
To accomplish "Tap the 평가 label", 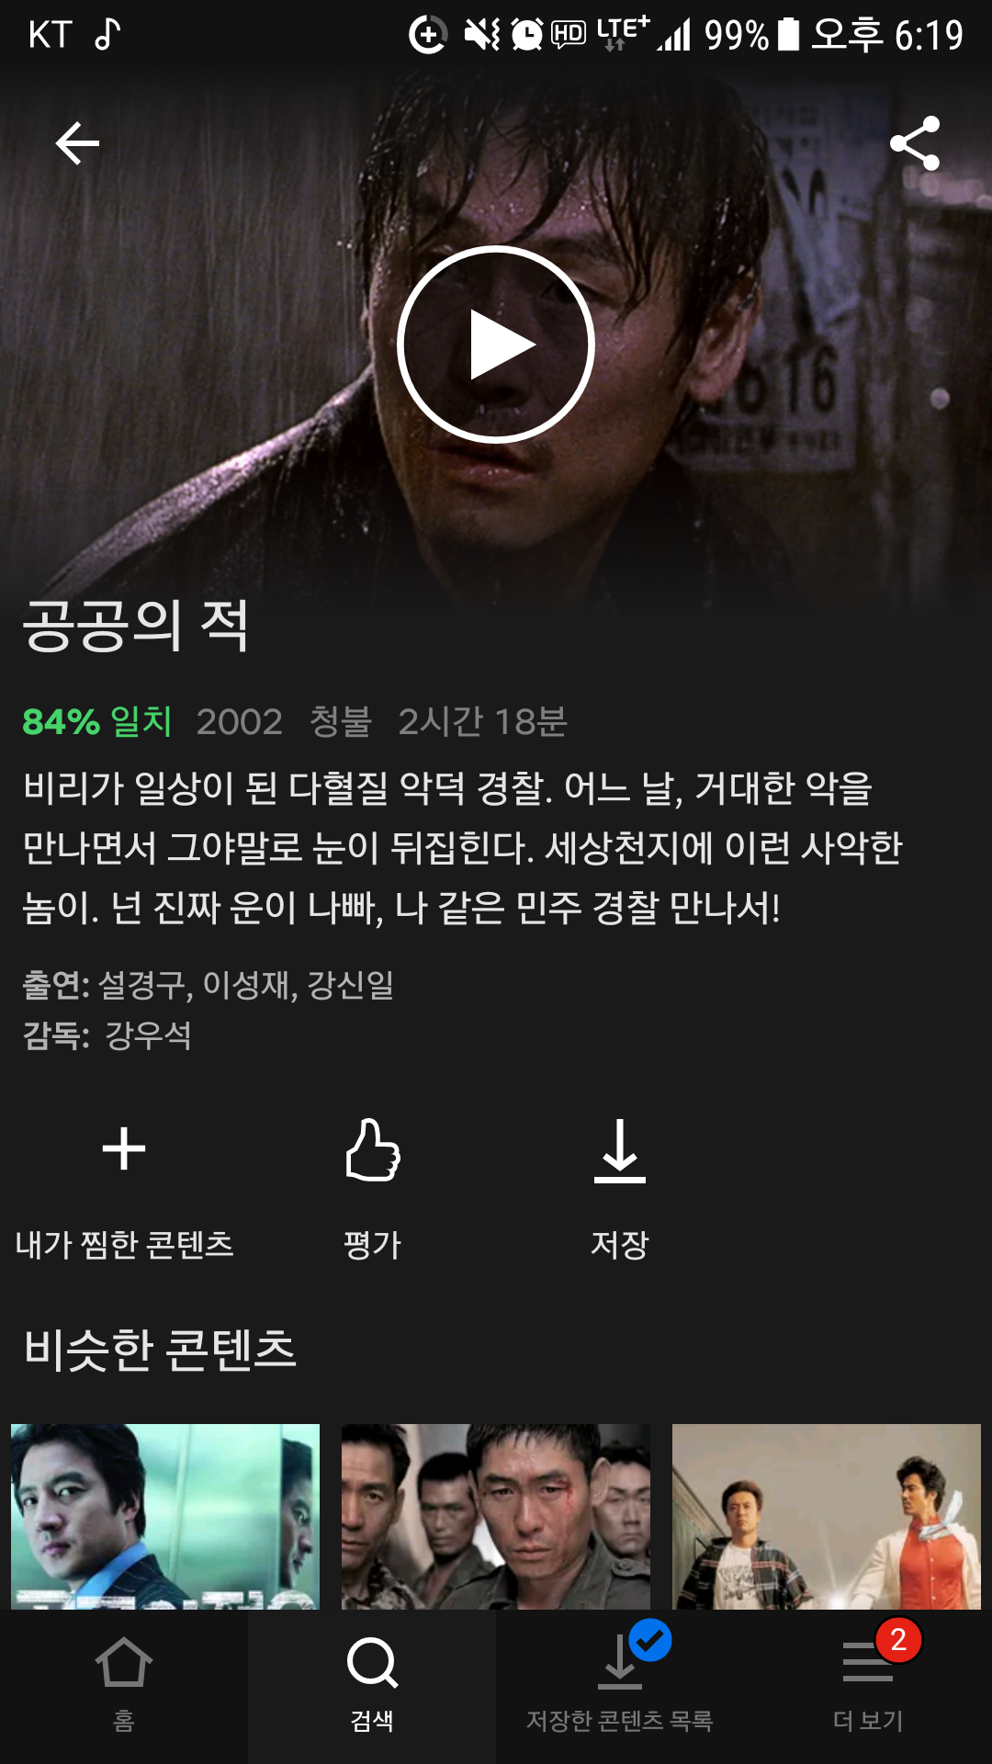I will click(372, 1245).
